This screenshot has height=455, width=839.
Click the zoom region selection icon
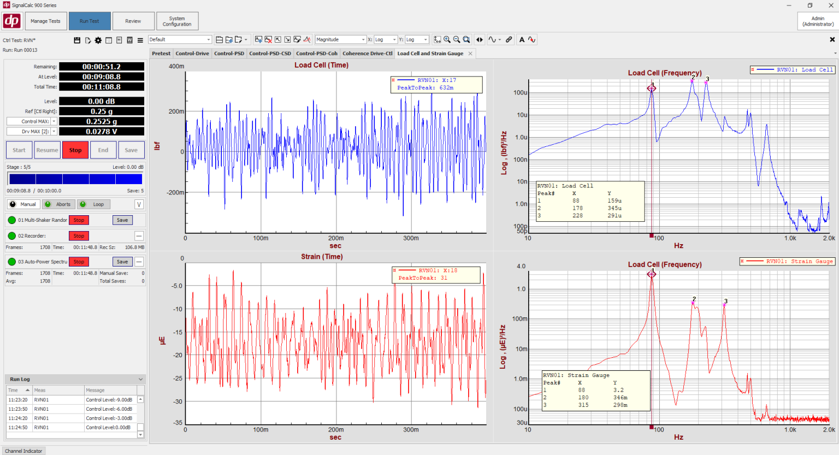tap(438, 39)
